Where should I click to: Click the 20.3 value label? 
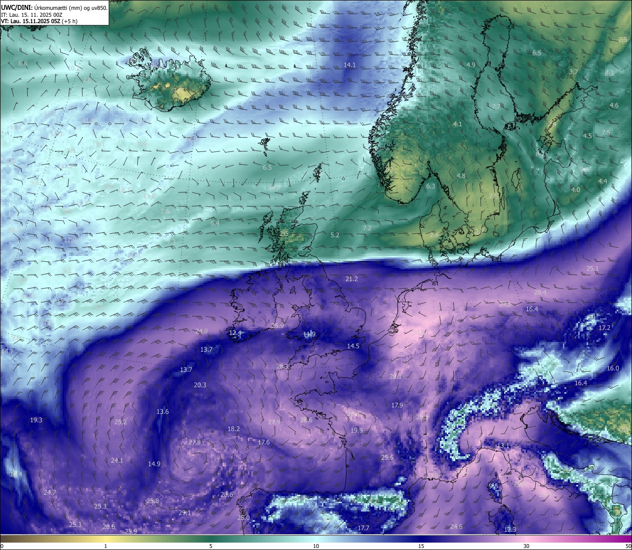point(200,385)
